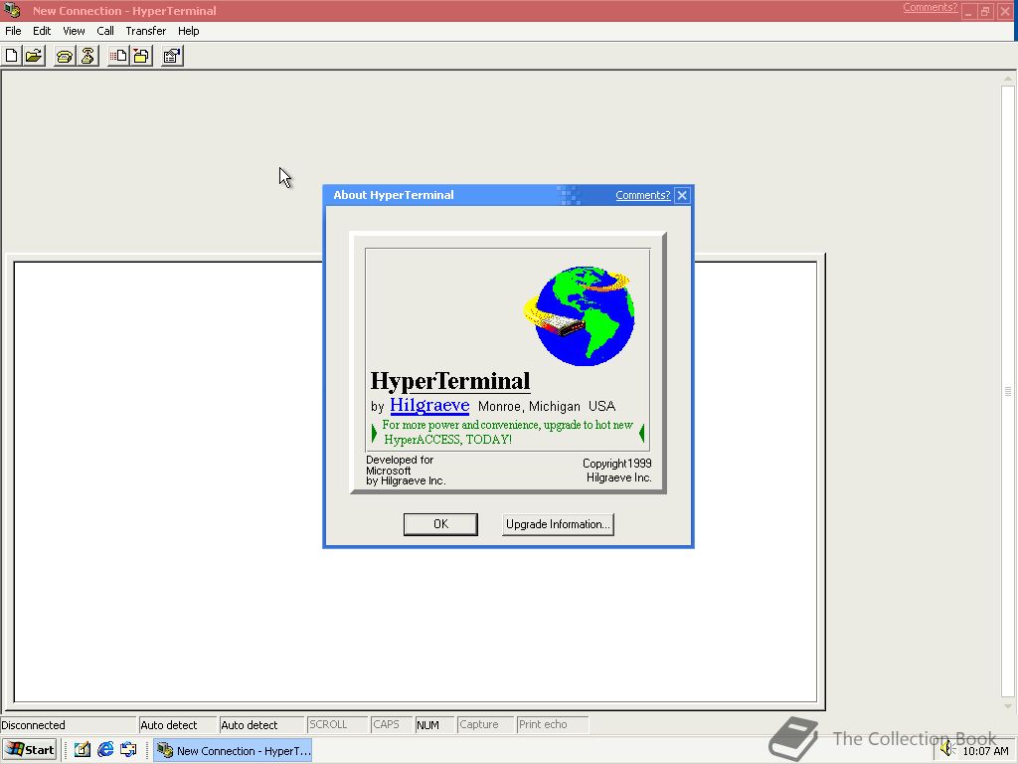Click the Disconnected status bar text
The height and width of the screenshot is (764, 1018).
[33, 725]
